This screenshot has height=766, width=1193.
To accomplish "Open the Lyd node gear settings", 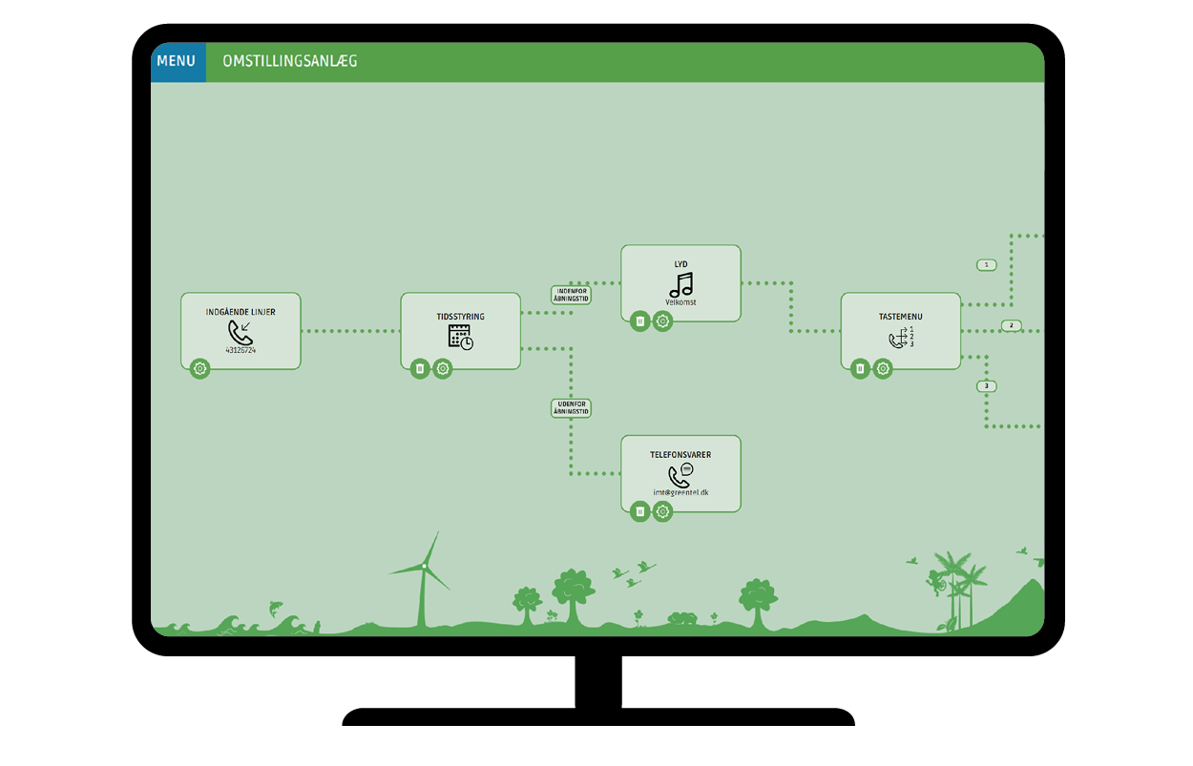I will pyautogui.click(x=663, y=321).
